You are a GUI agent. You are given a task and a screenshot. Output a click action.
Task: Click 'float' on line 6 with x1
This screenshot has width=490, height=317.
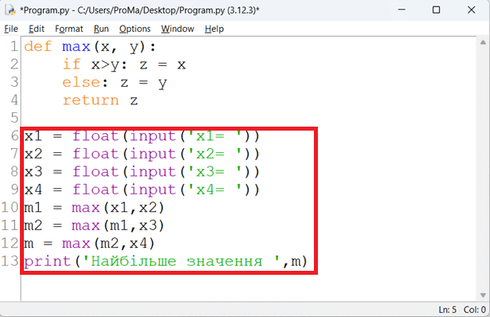click(96, 136)
